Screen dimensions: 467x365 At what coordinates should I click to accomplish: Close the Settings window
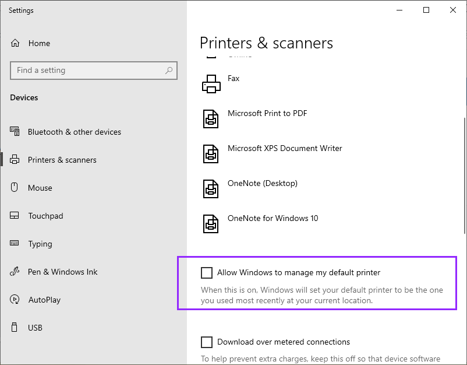click(x=452, y=10)
